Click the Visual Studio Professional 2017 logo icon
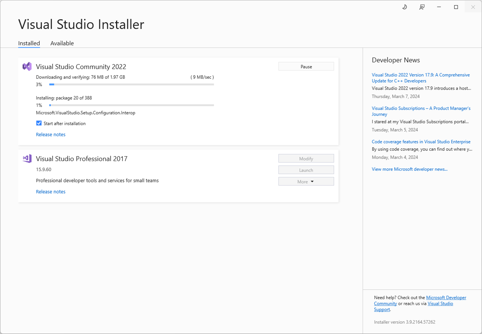The width and height of the screenshot is (482, 334). [27, 159]
